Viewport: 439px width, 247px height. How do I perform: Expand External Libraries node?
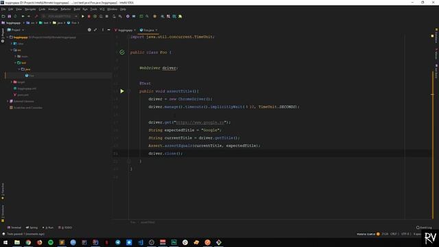point(8,101)
